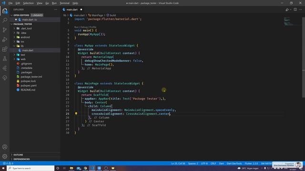Open Task View on the taskbar

coord(64,168)
